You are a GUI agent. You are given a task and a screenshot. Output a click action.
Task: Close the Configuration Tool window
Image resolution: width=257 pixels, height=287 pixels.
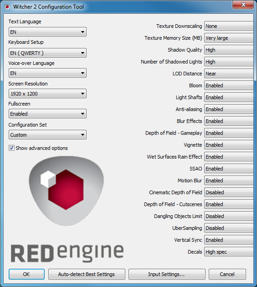click(x=243, y=5)
